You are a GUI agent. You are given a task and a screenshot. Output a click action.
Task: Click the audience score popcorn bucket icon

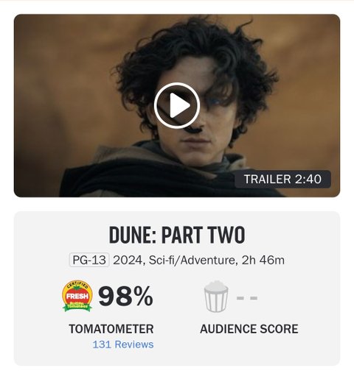(x=216, y=297)
